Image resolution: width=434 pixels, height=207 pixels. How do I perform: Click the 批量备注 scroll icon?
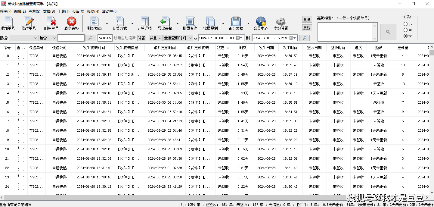[x=190, y=21]
